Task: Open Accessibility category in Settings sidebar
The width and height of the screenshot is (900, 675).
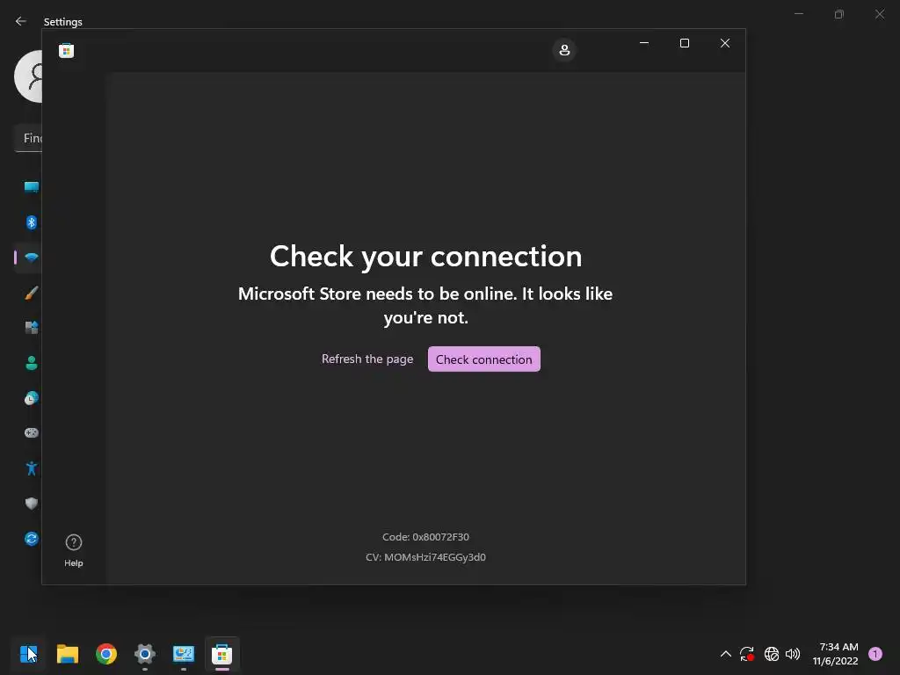Action: [31, 468]
